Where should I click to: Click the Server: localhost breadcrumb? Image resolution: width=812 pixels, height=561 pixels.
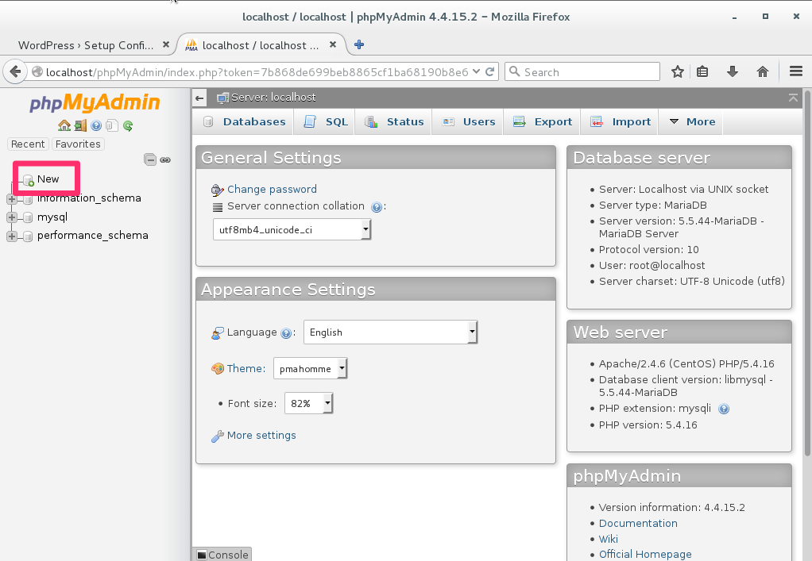(x=273, y=98)
